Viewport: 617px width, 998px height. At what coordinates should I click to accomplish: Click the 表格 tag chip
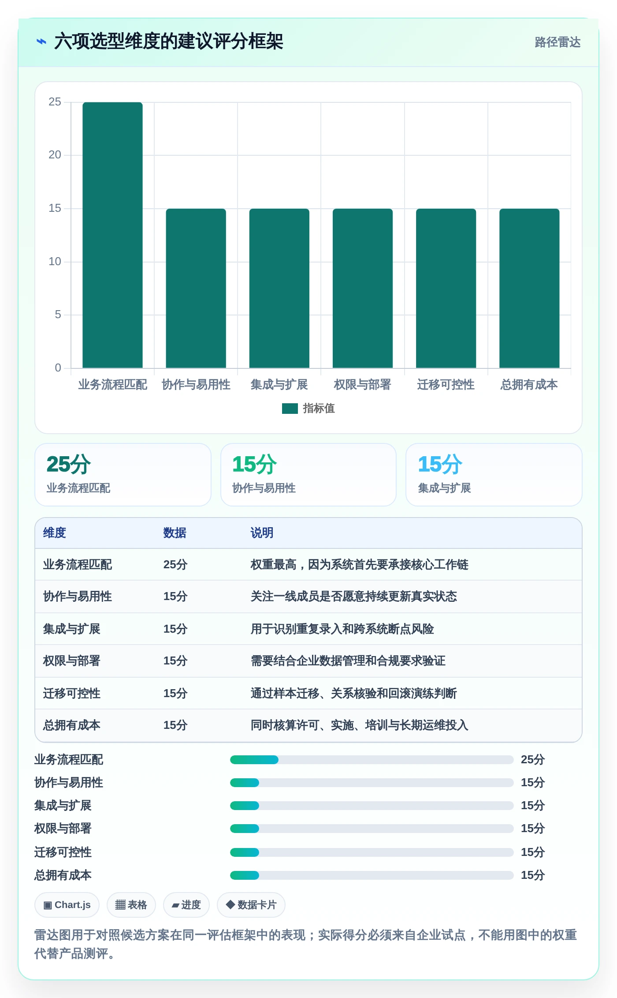131,905
